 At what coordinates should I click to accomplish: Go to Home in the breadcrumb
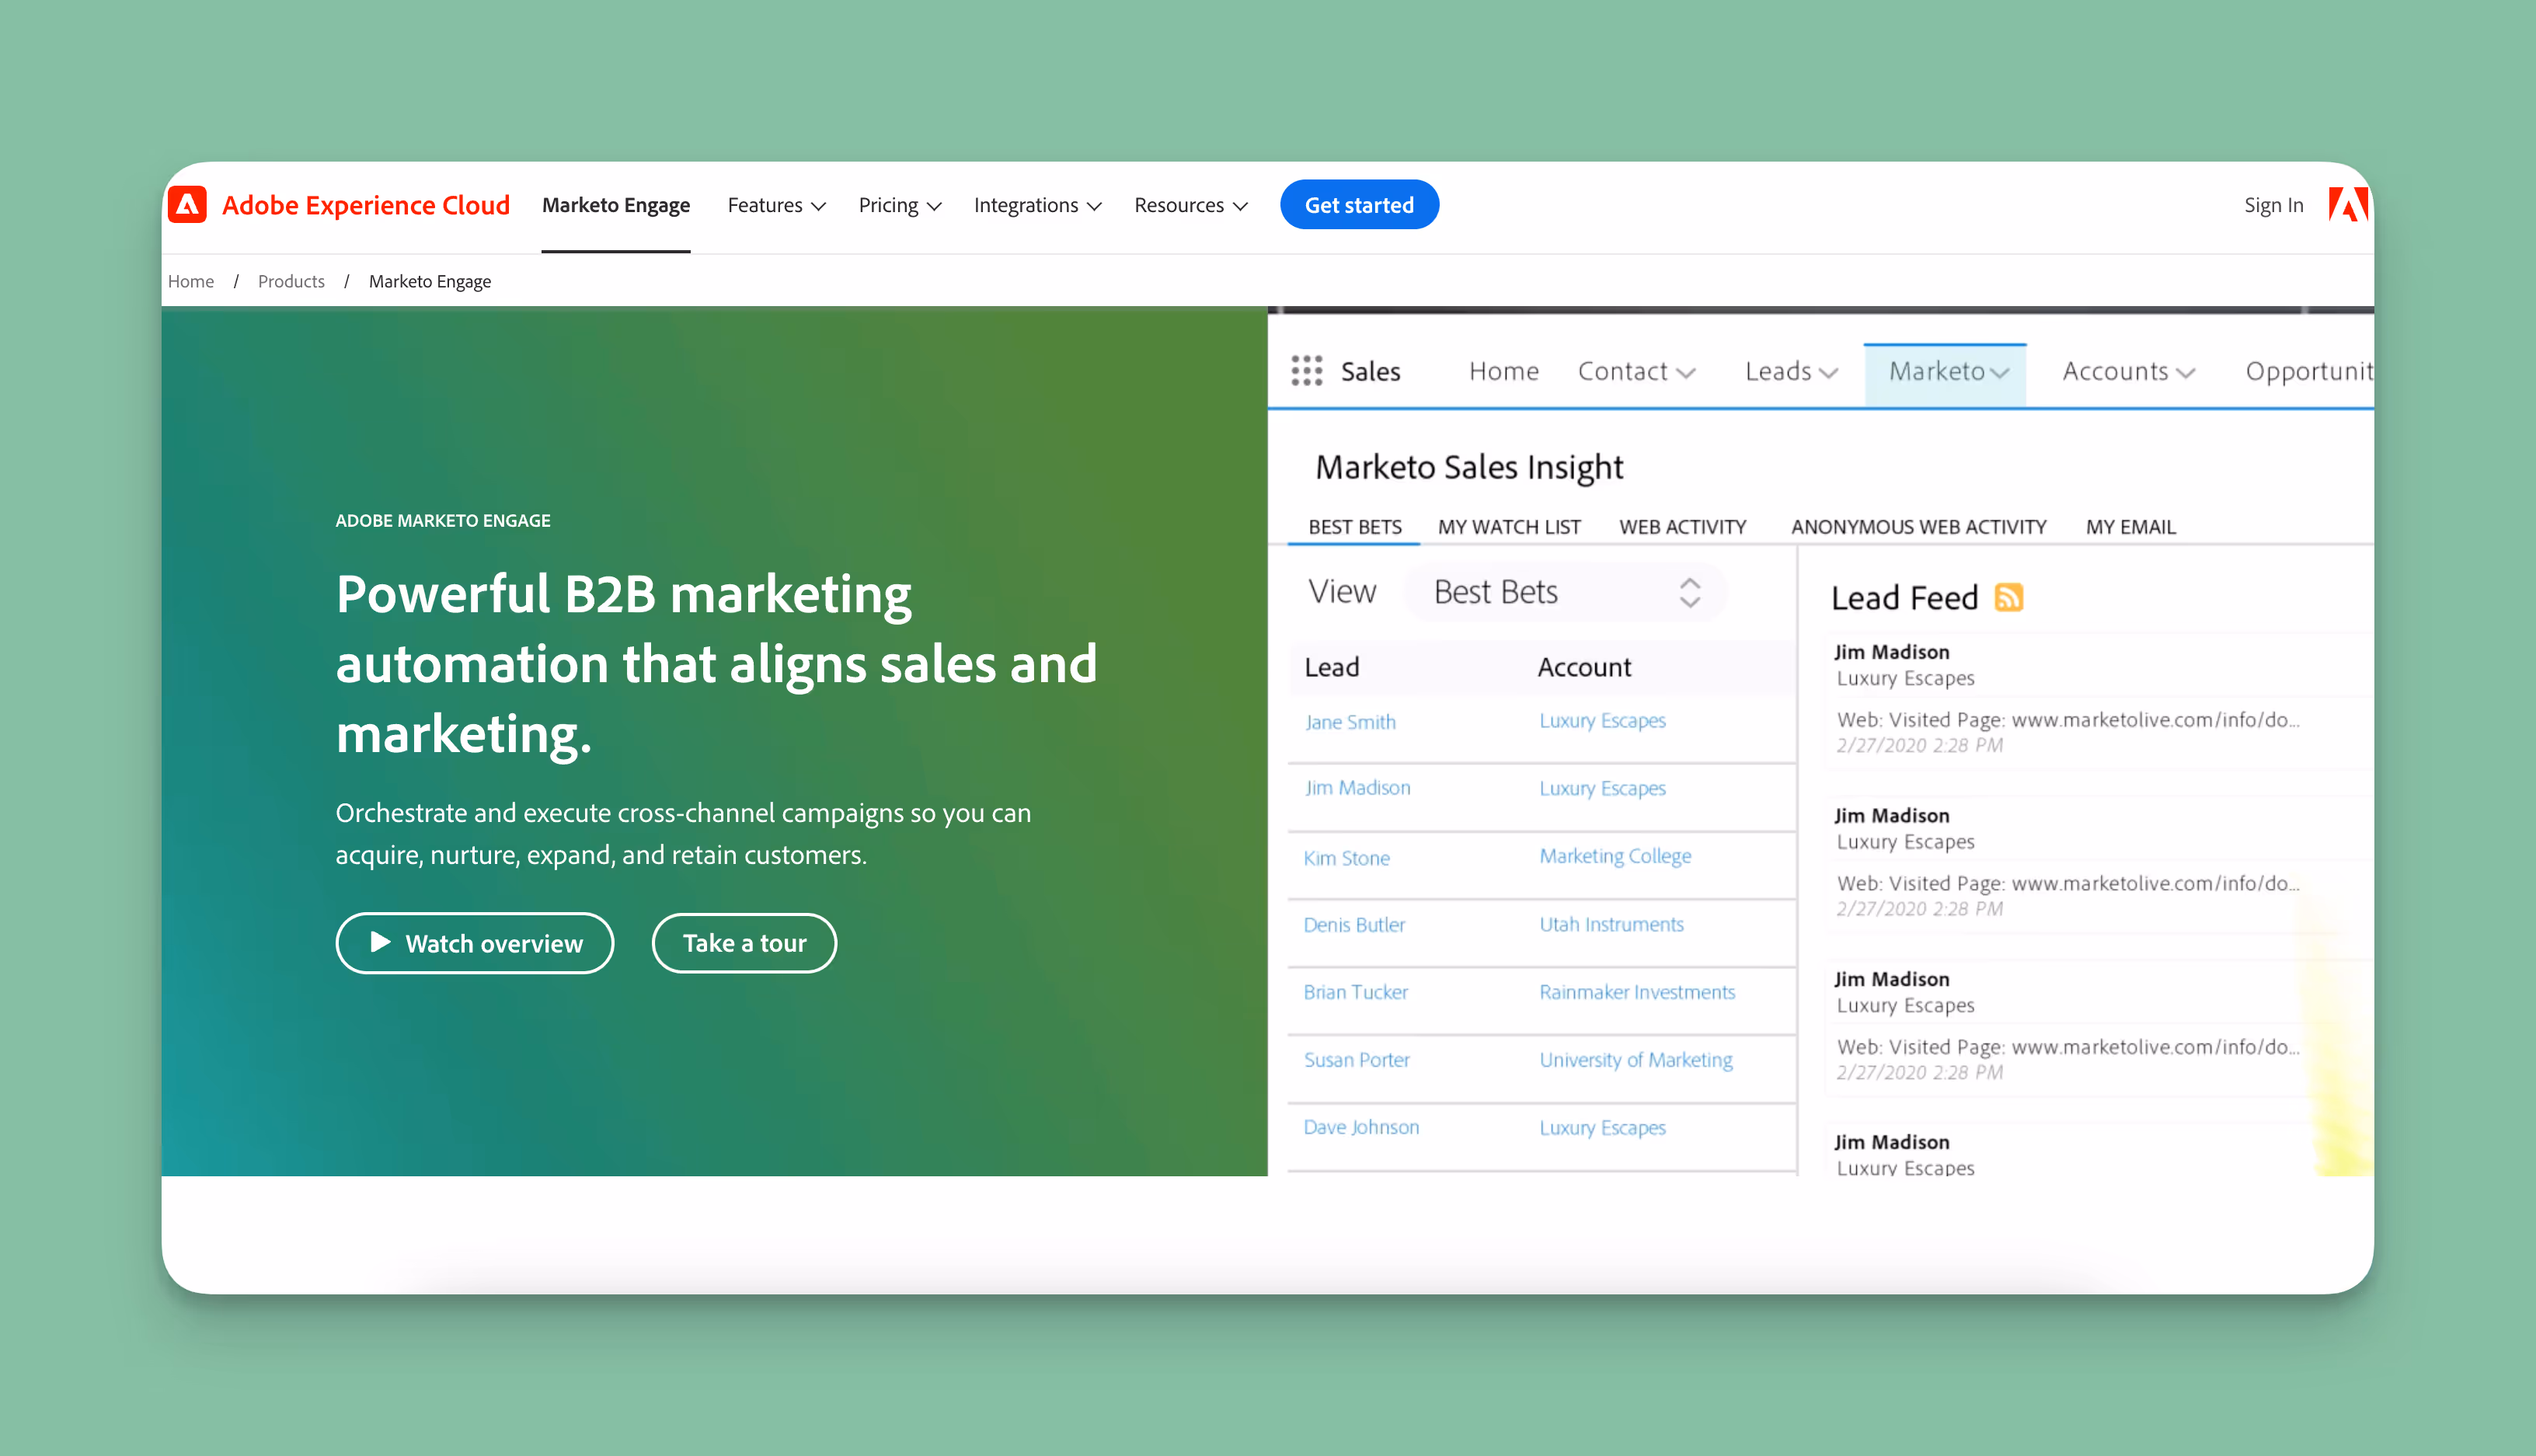point(191,281)
